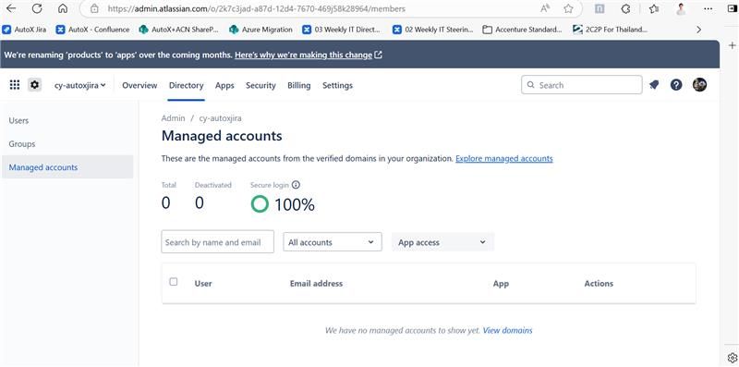
Task: Switch to the Overview tab
Action: pos(139,85)
